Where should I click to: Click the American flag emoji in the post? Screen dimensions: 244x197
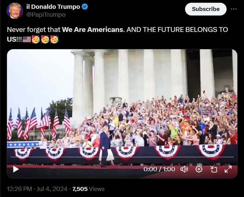(x=27, y=39)
